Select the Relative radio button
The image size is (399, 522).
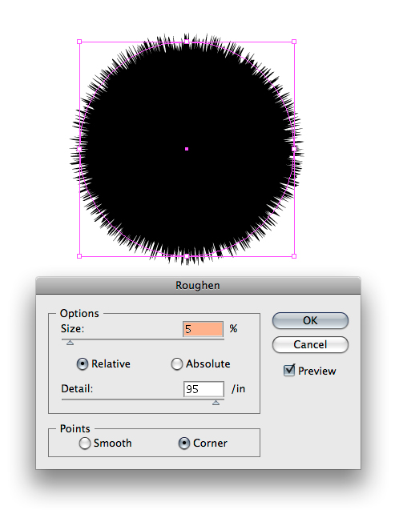(83, 363)
